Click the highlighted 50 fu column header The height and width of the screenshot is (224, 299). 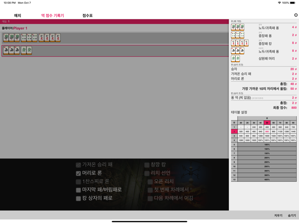pos(267,123)
